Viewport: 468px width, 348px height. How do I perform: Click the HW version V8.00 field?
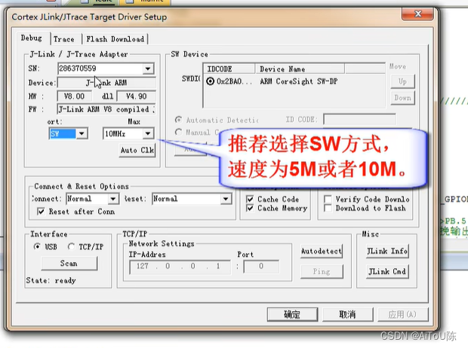click(74, 96)
